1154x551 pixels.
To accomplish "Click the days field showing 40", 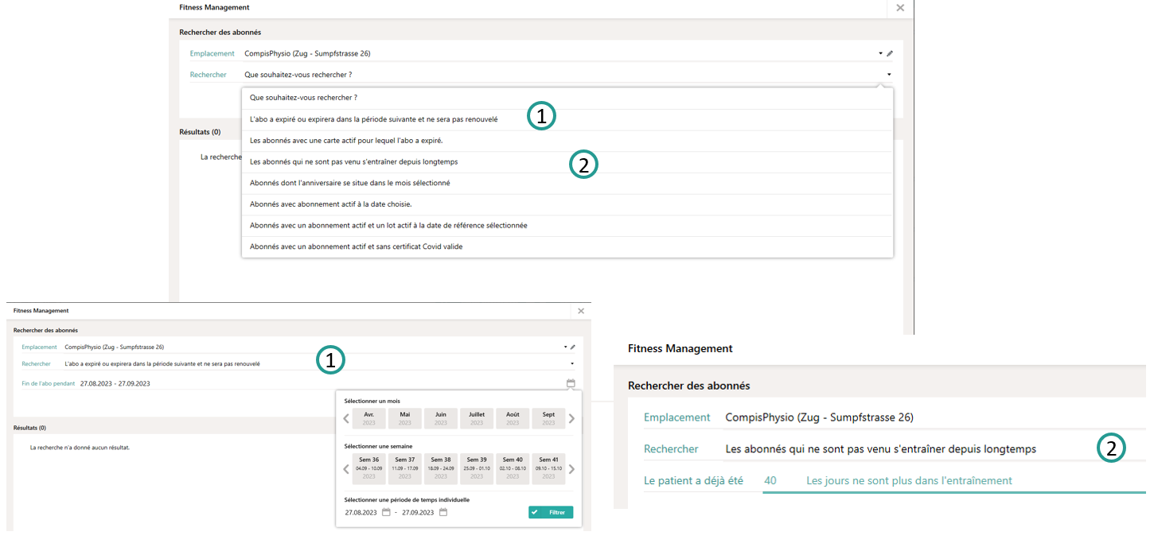I will coord(770,480).
